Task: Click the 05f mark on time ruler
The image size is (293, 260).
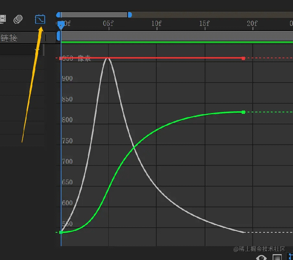Action: (108, 24)
